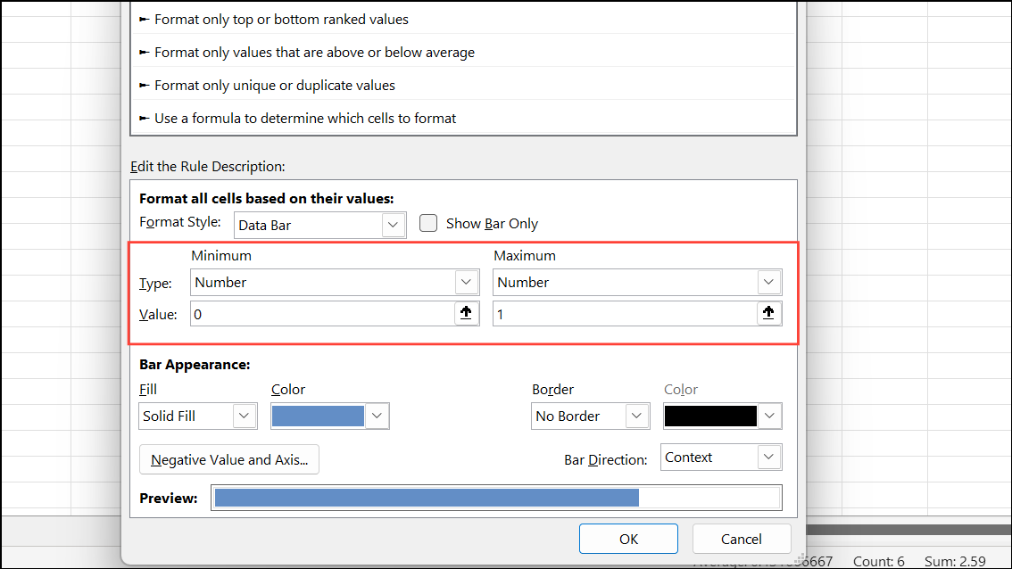The image size is (1012, 569).
Task: Click the Bar Direction dropdown arrow icon
Action: (x=768, y=457)
